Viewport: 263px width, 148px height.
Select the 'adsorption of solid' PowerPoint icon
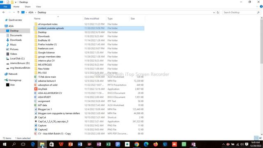tap(36, 85)
